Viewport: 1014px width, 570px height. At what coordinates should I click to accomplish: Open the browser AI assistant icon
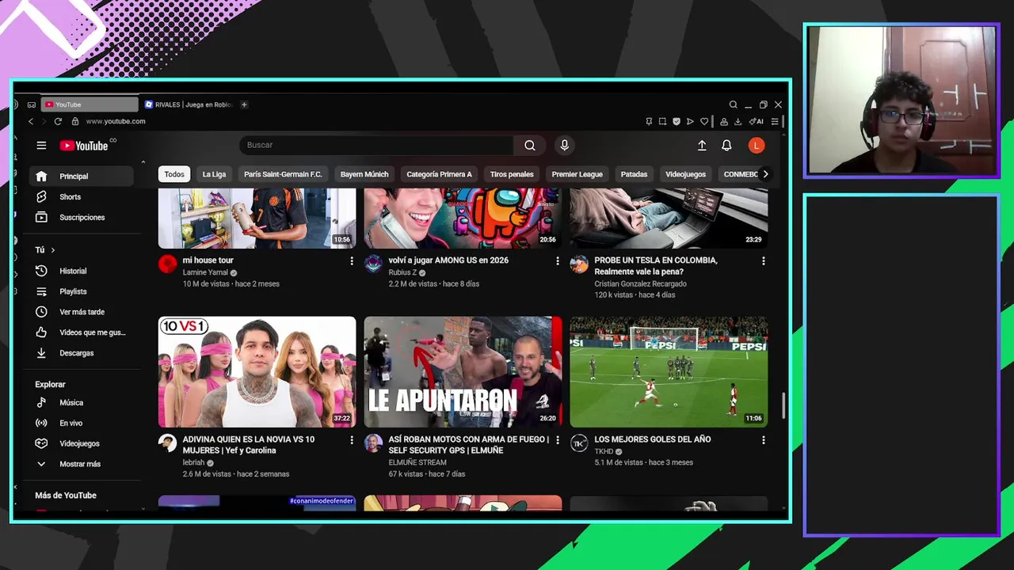756,122
